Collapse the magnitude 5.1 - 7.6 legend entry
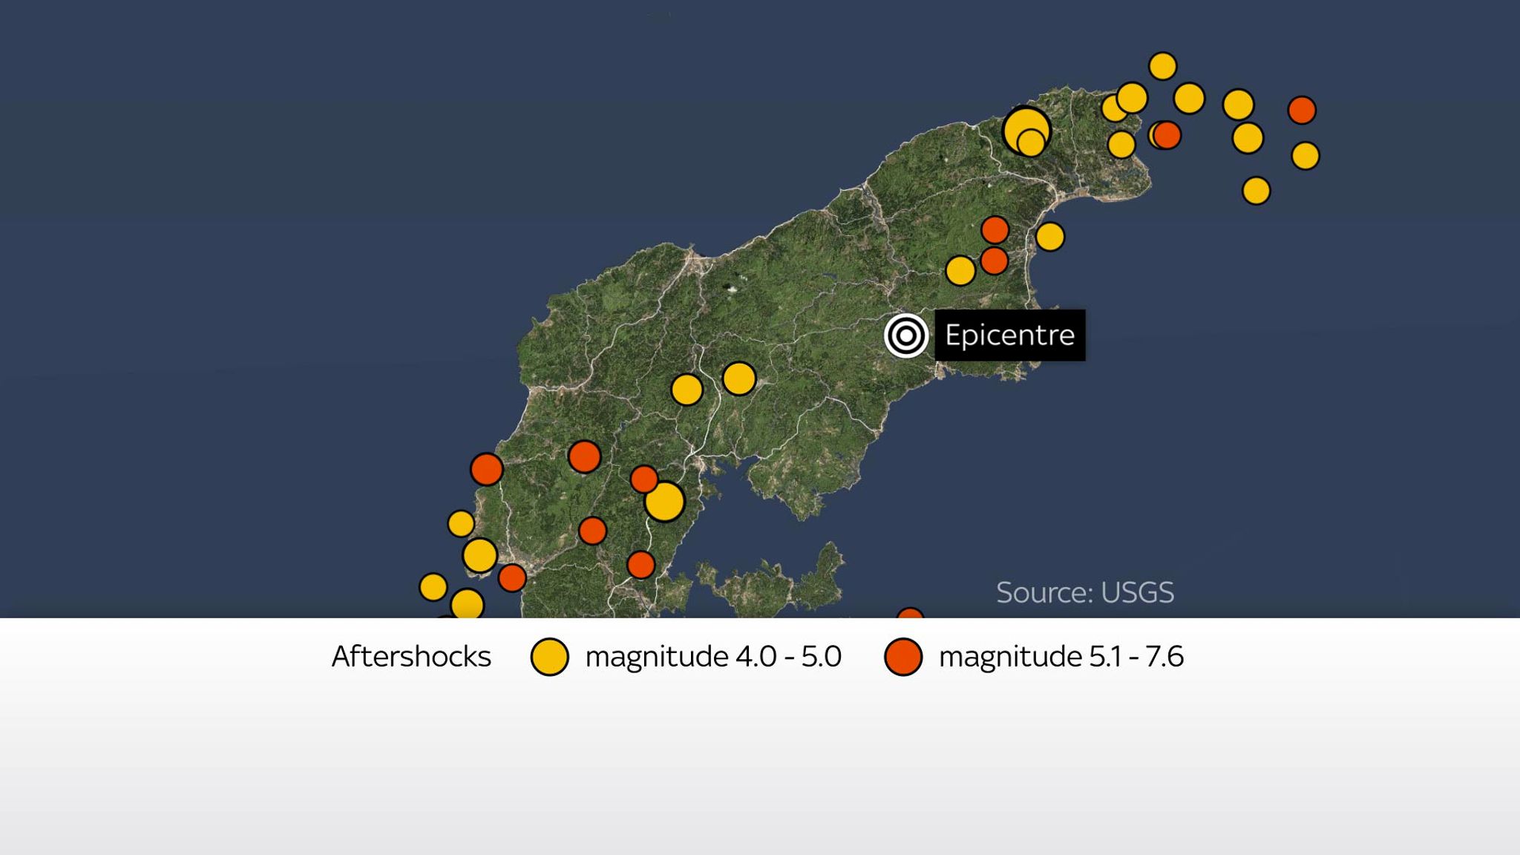Screen dimensions: 1520x855 (1064, 656)
